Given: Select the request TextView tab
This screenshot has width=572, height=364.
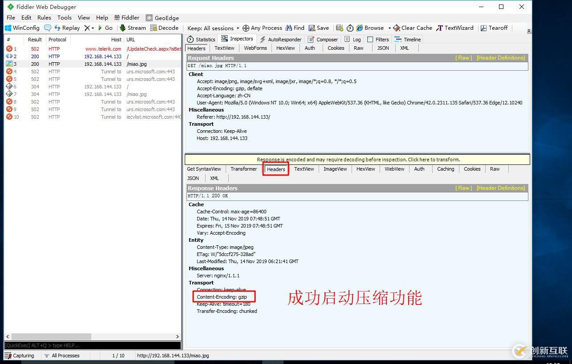Looking at the screenshot, I should click(x=224, y=48).
